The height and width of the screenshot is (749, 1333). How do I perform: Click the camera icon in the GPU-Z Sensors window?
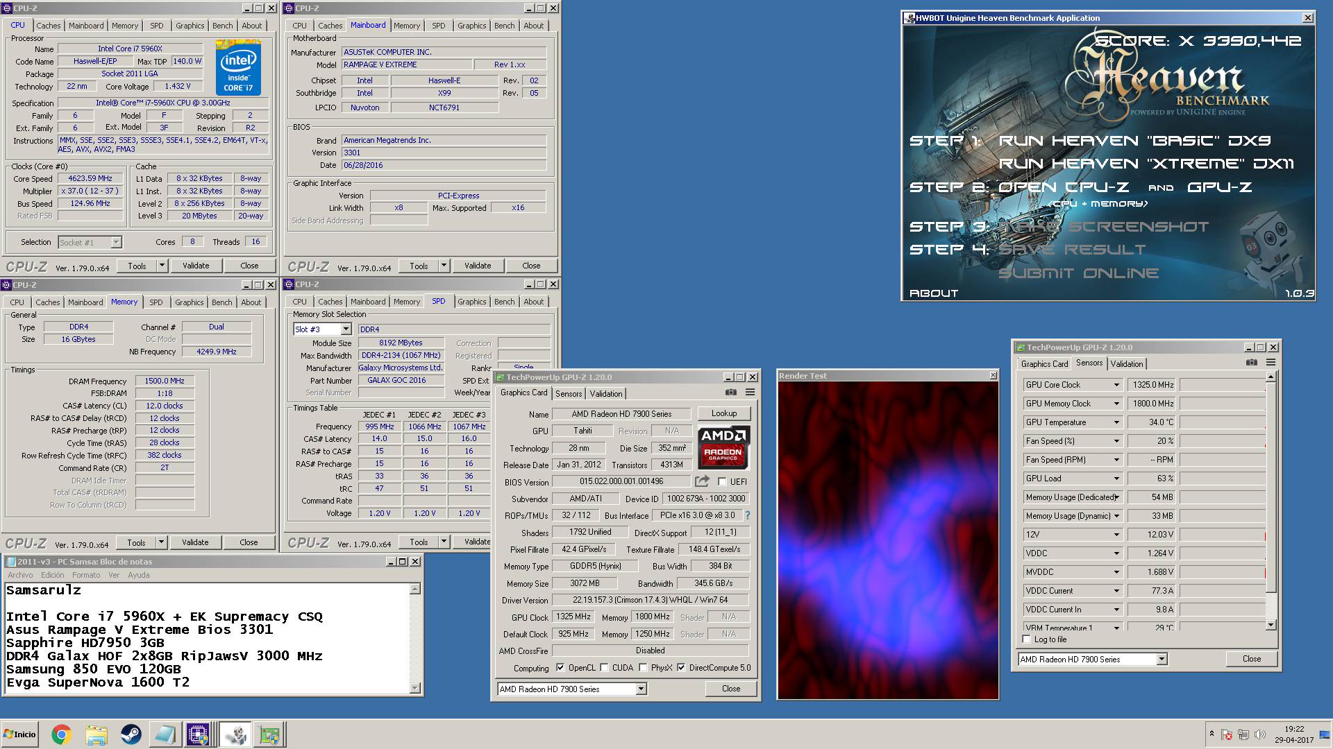[1251, 363]
